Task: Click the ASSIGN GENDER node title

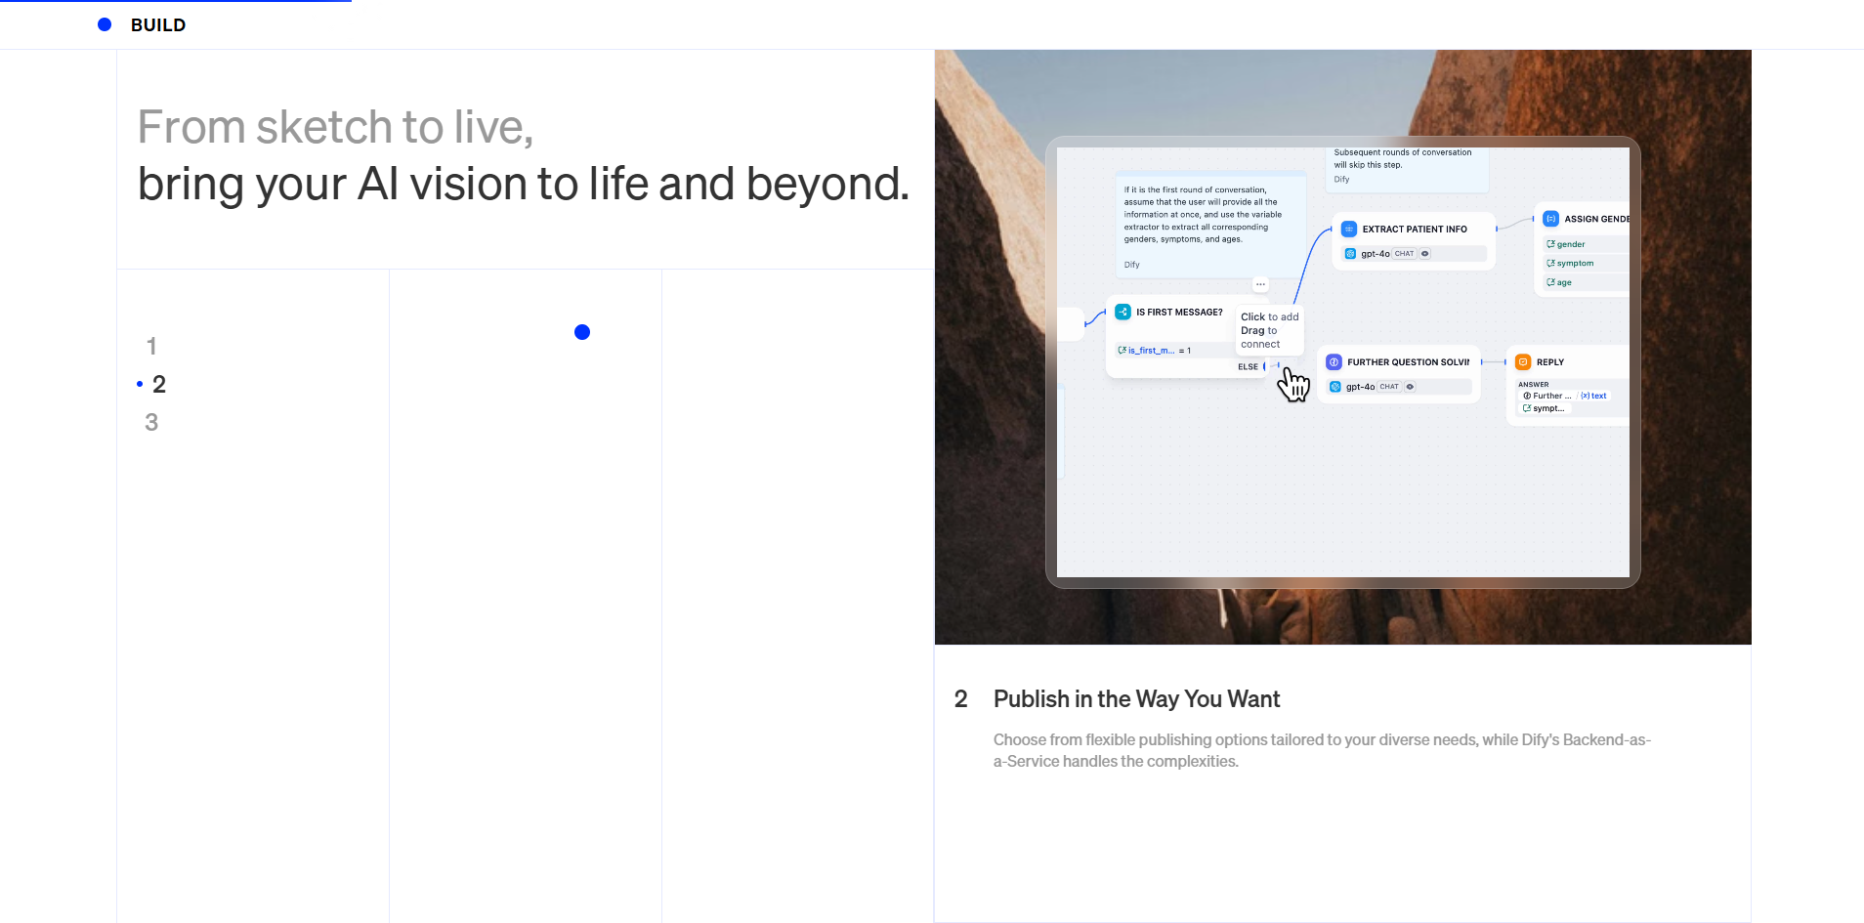Action: [x=1596, y=219]
